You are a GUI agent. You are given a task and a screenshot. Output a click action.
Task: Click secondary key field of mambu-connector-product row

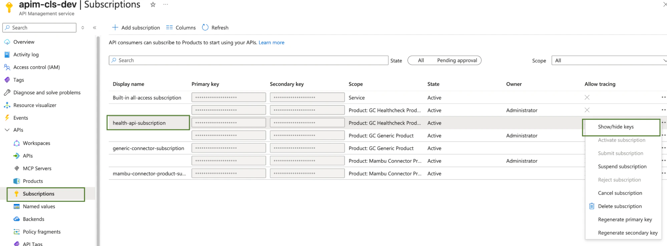[x=307, y=173]
